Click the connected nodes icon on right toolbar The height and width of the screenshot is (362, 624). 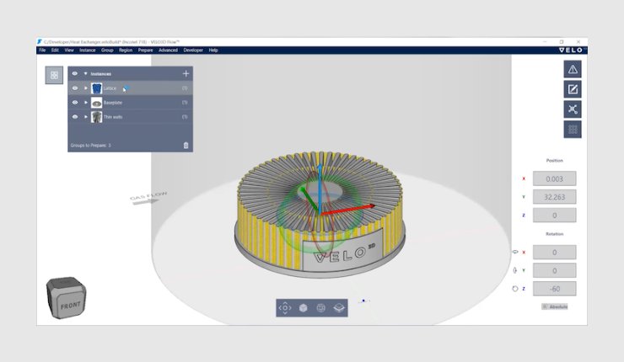coord(573,109)
